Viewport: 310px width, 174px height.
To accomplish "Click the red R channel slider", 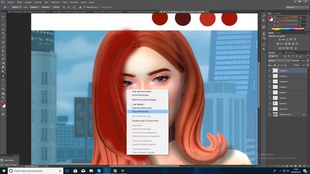I will [x=287, y=17].
